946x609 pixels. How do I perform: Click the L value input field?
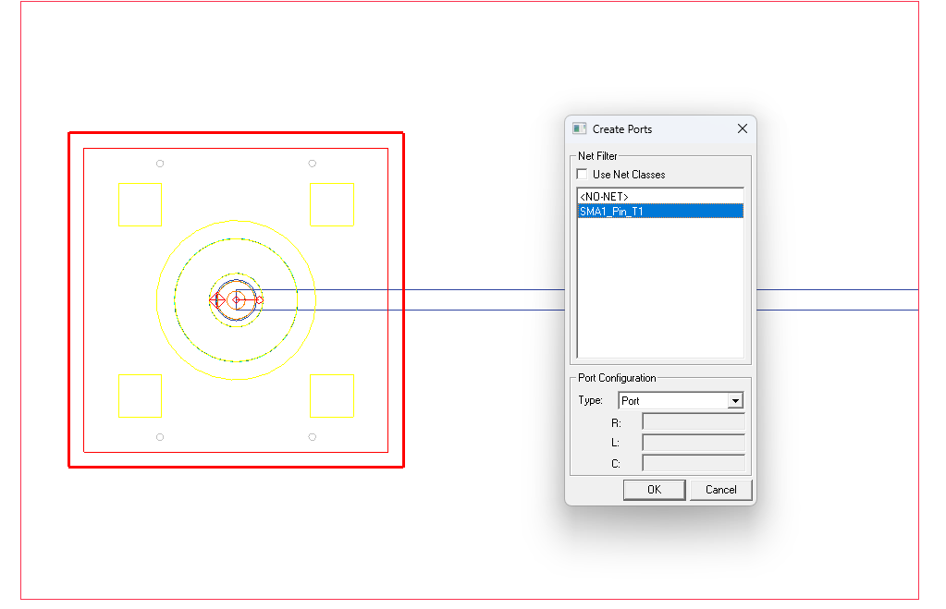tap(693, 443)
